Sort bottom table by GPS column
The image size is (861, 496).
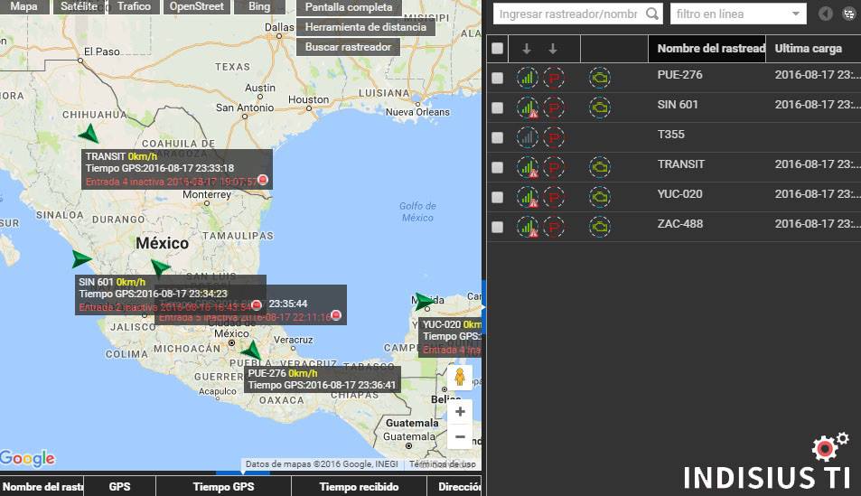coord(119,487)
